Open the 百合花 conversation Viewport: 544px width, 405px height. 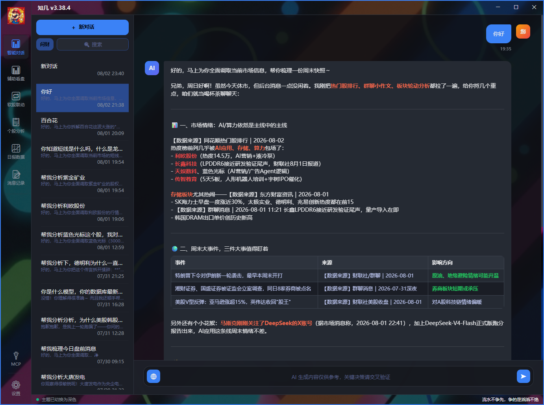[82, 127]
